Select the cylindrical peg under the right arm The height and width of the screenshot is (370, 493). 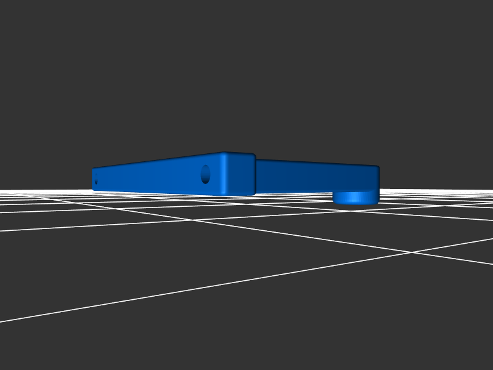point(356,198)
